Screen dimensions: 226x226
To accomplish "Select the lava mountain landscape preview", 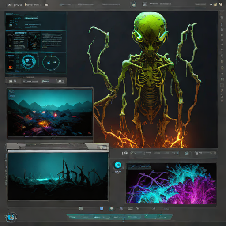I will (x=50, y=113).
